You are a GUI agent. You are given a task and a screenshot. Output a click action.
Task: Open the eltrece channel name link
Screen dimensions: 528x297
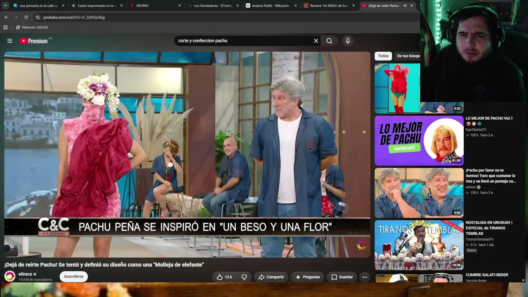coord(25,274)
